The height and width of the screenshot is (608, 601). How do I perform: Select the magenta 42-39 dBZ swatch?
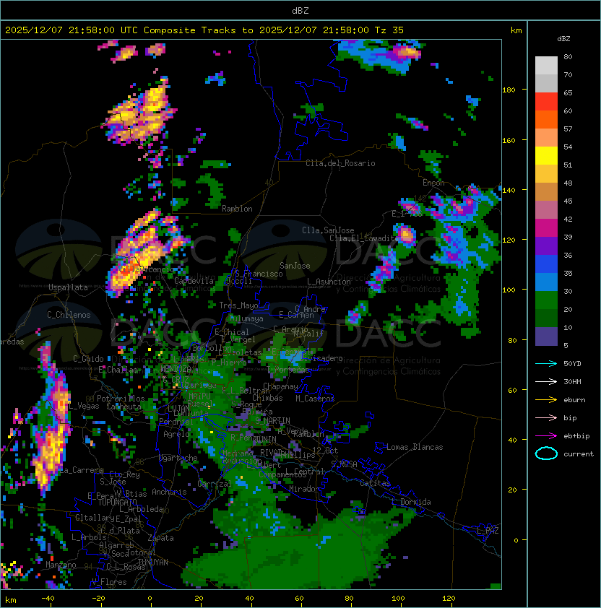[546, 228]
